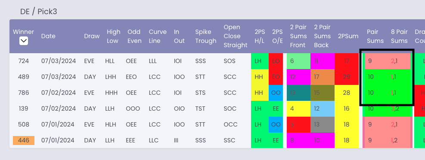The width and height of the screenshot is (425, 160).
Task: Click the Spike Trough column header
Action: (x=206, y=36)
